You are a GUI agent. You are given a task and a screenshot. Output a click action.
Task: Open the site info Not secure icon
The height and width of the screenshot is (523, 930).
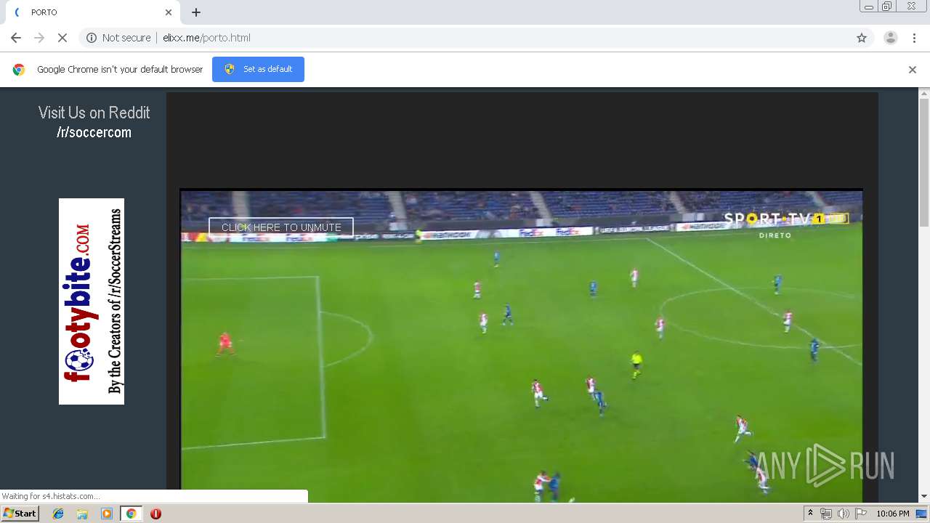[x=92, y=38]
